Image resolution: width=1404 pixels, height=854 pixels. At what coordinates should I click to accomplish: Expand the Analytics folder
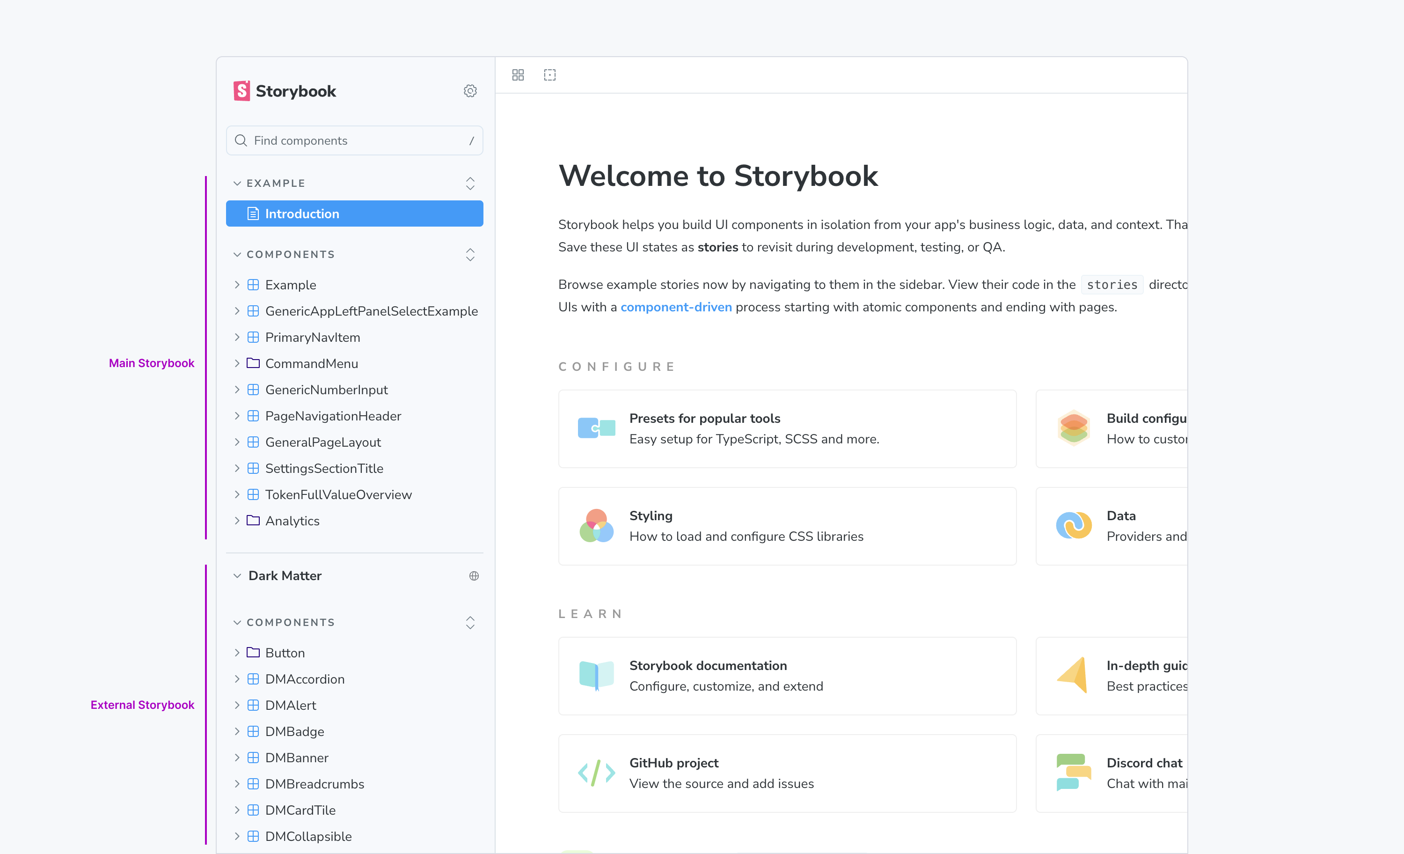[x=354, y=521]
